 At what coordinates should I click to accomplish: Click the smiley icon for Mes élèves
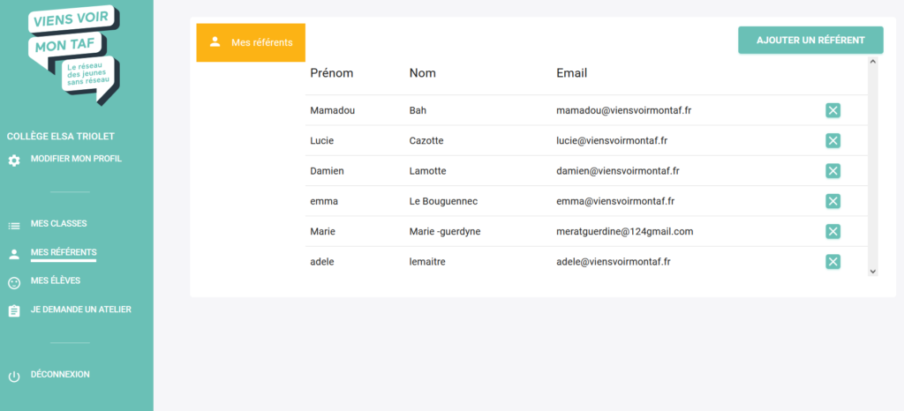(14, 282)
